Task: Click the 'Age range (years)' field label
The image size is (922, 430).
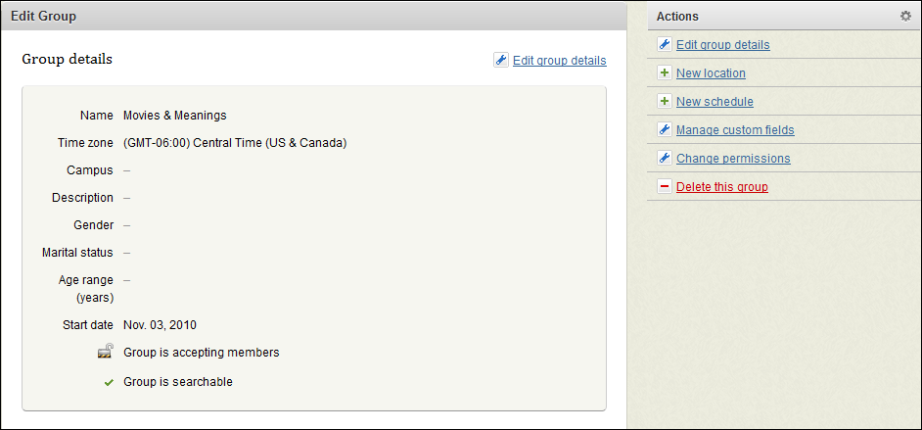Action: 86,288
